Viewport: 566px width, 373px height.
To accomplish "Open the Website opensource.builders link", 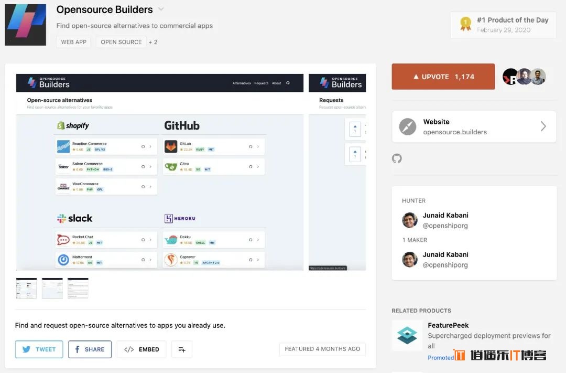I will pyautogui.click(x=474, y=126).
